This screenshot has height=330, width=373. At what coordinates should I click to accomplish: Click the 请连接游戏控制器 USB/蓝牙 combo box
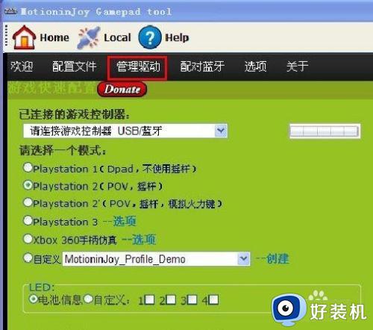click(125, 131)
